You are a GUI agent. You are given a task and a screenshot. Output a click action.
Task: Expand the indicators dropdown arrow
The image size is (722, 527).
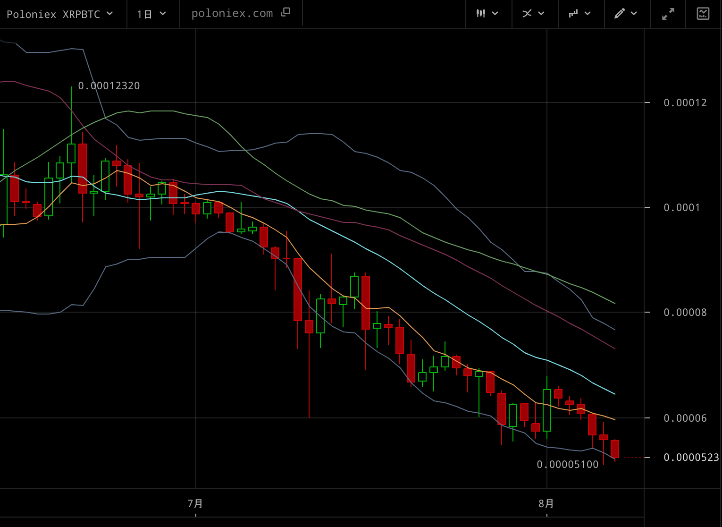[541, 14]
